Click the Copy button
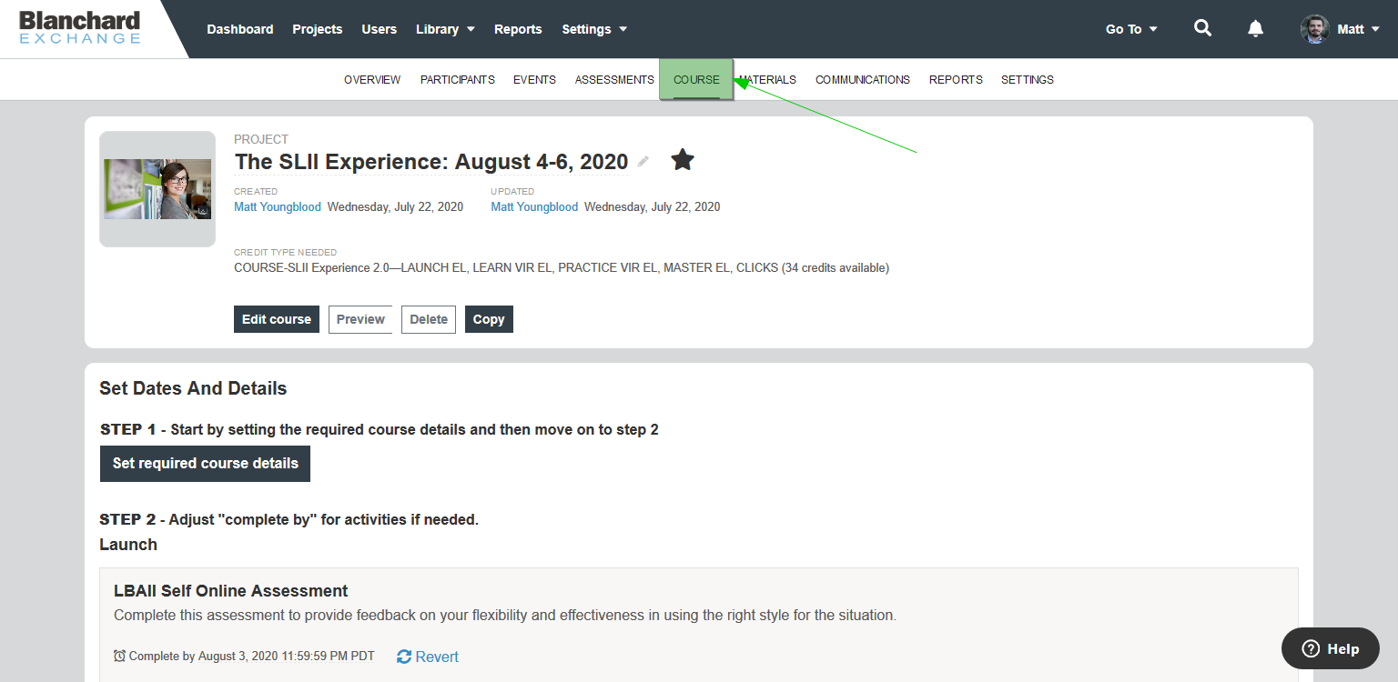Image resolution: width=1398 pixels, height=682 pixels. [489, 319]
